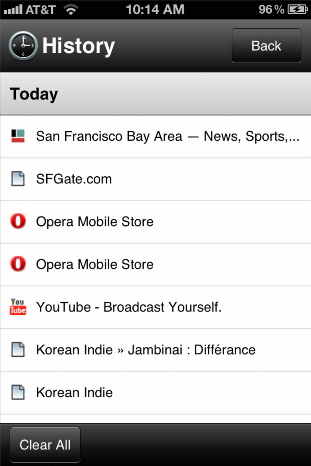Click the History clock icon
This screenshot has height=466, width=311.
coord(23,46)
